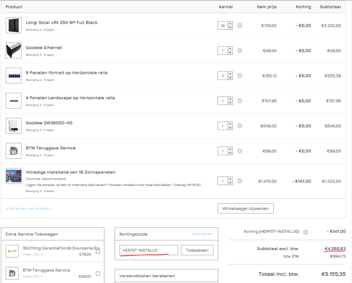Click GFDE logo in Extra Service

(x=12, y=251)
